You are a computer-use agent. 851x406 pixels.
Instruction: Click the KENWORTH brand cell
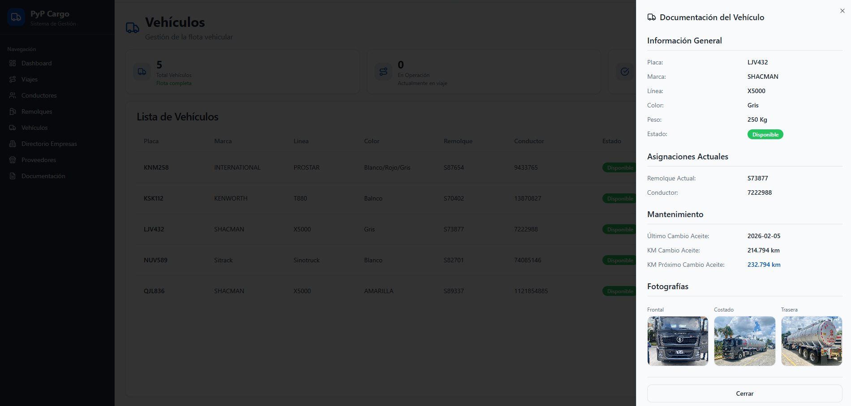(x=231, y=198)
